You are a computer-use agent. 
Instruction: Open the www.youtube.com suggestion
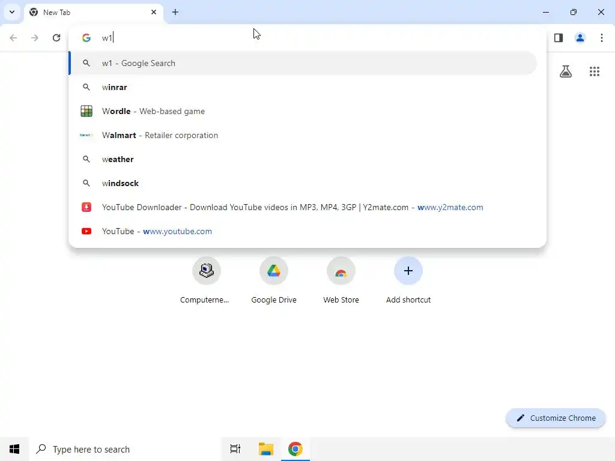303,231
